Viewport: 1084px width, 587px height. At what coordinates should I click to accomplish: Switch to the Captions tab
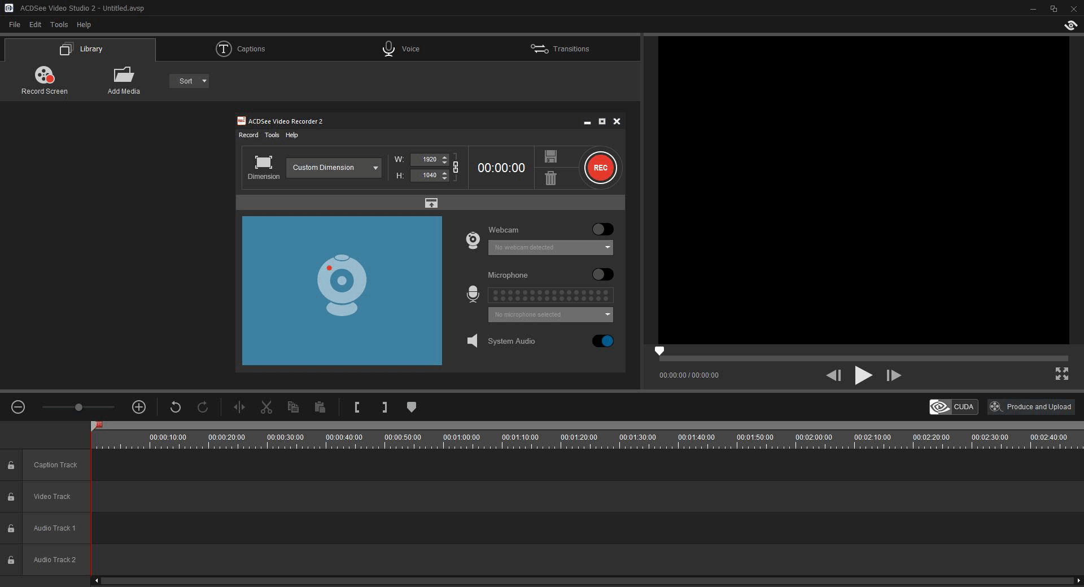241,49
